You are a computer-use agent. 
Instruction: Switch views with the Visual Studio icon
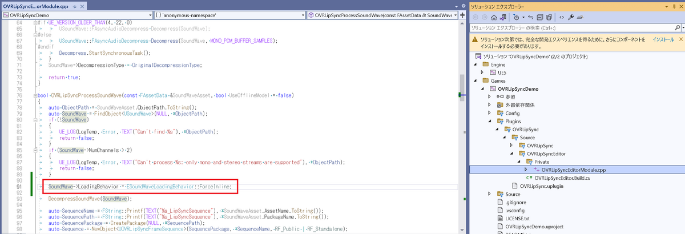tap(503, 17)
